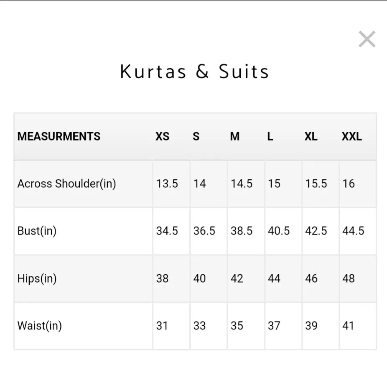Click the Waist(in) row label

39,326
